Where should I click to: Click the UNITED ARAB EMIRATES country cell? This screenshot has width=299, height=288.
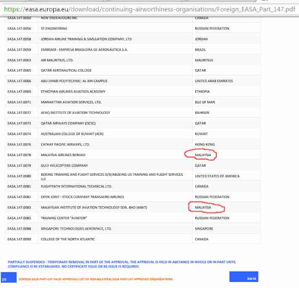coord(214,81)
